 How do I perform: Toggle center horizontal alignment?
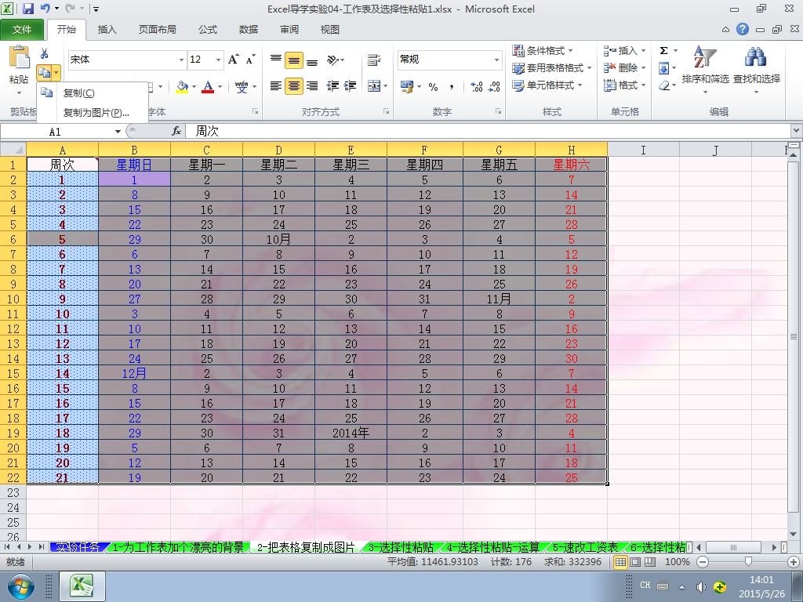[x=294, y=86]
